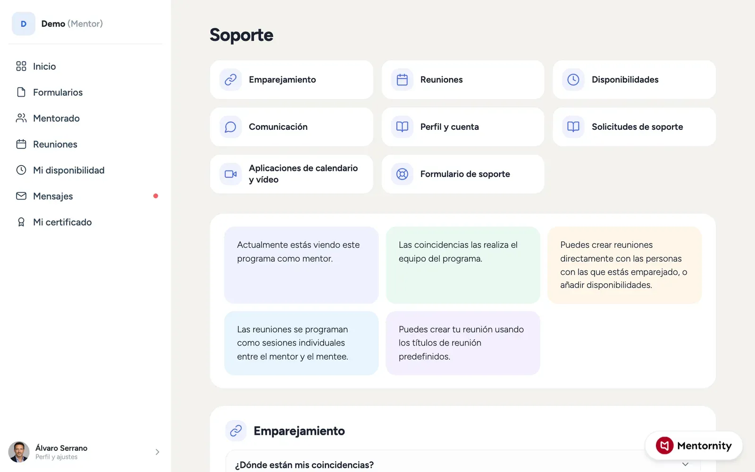
Task: Open the Aplicaciones de calendario y vídeo card
Action: tap(292, 174)
